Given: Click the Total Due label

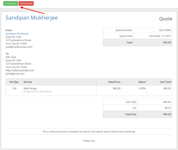Looking at the screenshot, I should point(131,114).
